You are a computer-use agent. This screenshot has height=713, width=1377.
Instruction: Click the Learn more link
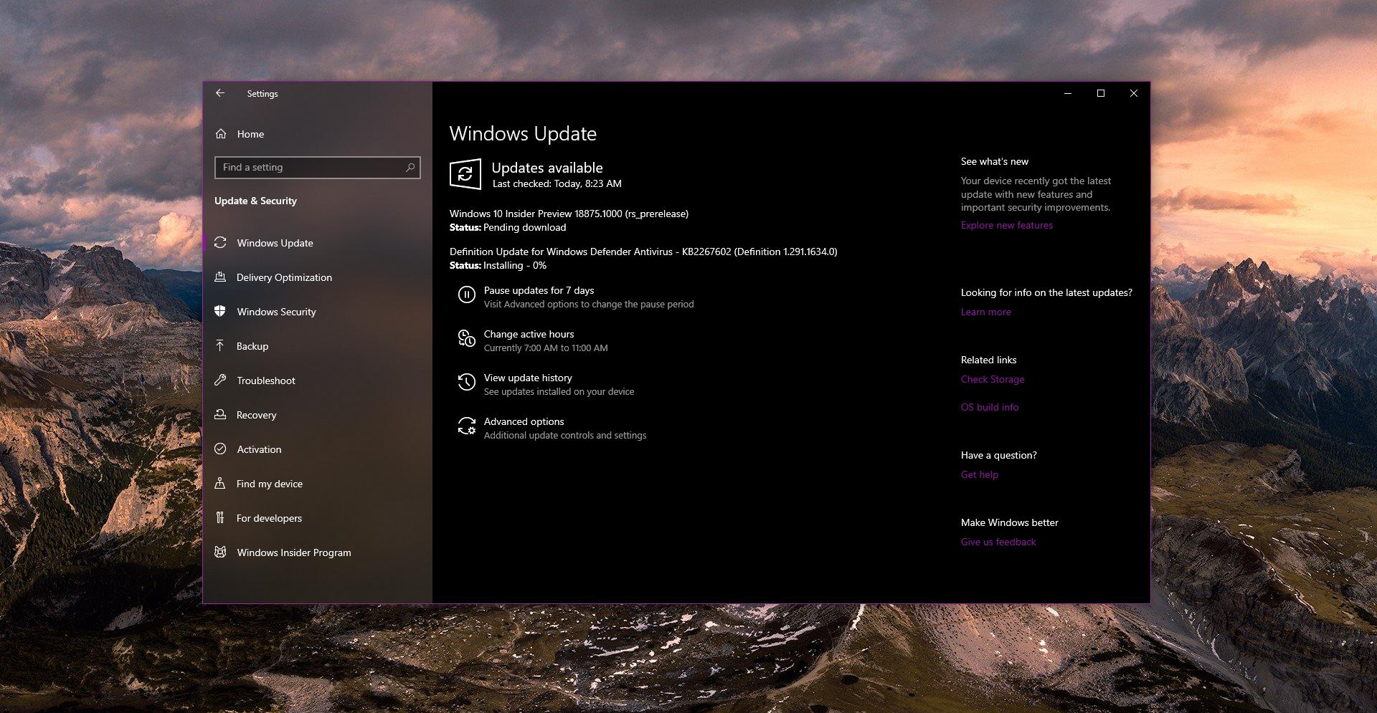tap(986, 312)
